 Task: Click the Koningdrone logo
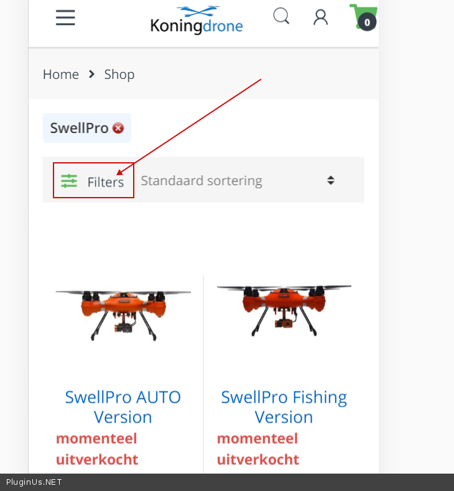(x=197, y=20)
